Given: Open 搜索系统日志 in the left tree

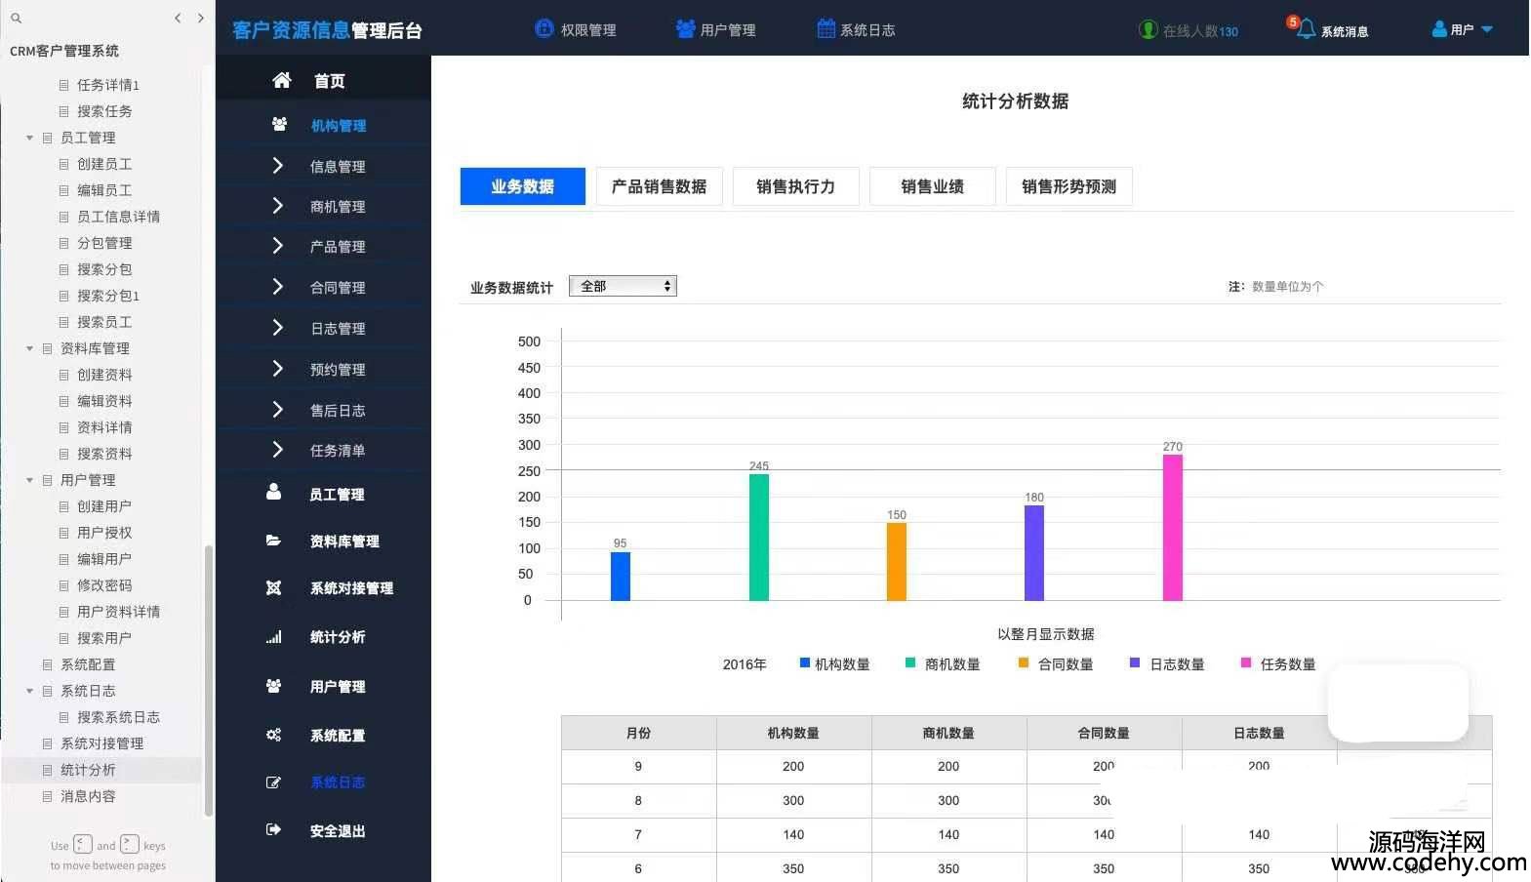Looking at the screenshot, I should 118,717.
